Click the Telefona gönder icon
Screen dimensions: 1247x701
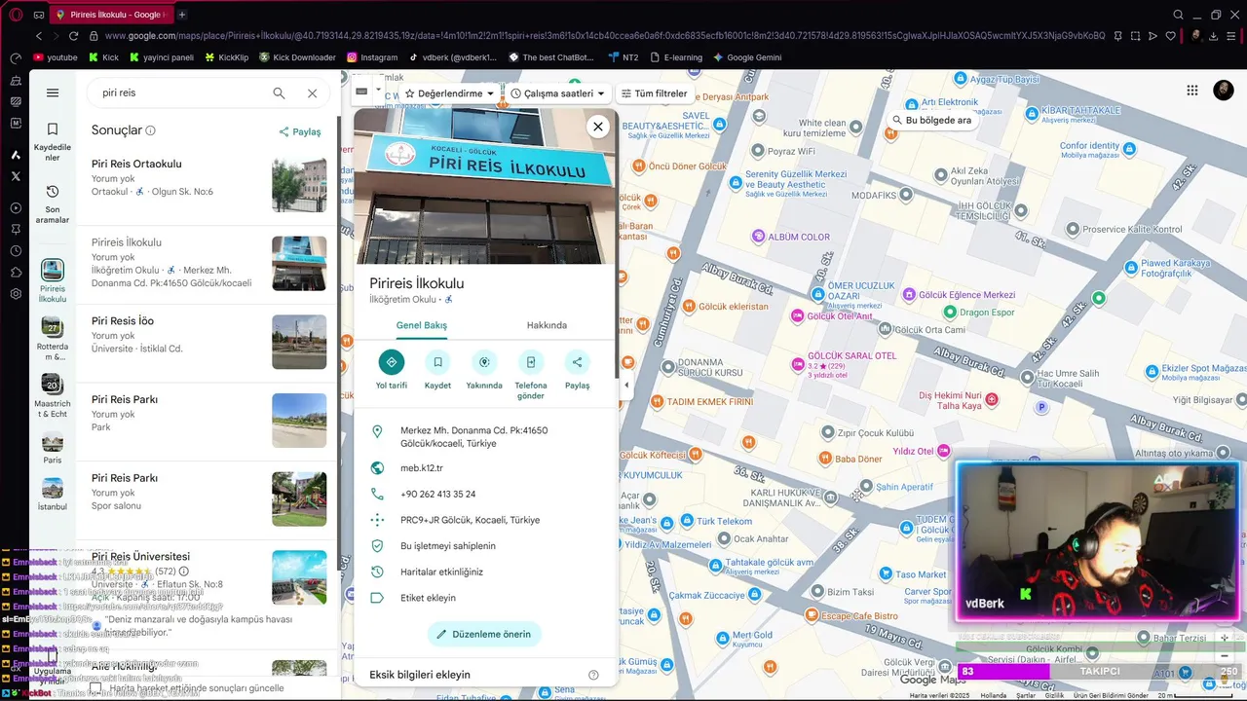click(x=531, y=362)
